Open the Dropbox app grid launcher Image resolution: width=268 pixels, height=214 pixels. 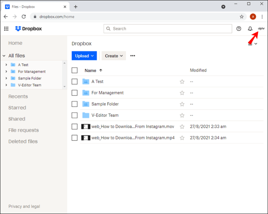6,29
